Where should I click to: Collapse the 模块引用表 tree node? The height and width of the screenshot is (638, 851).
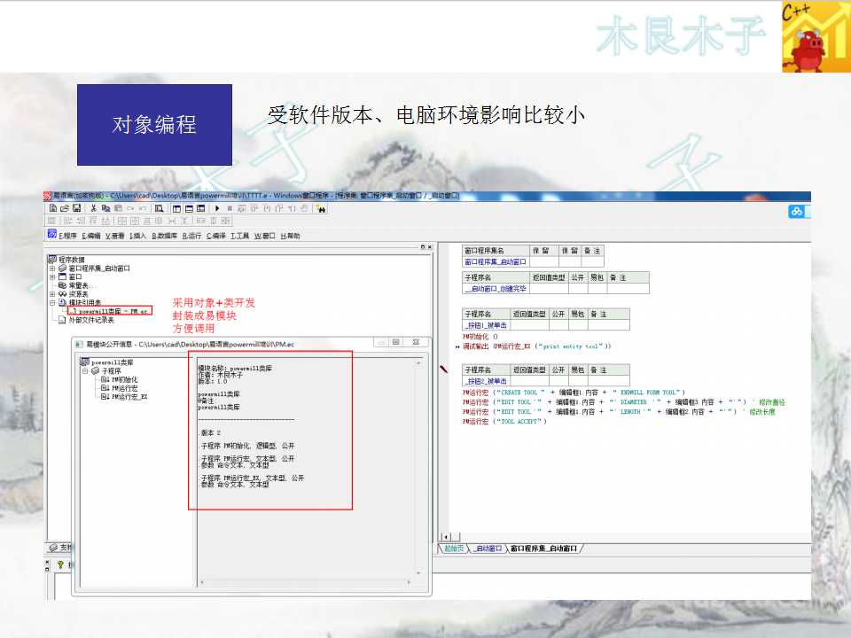click(52, 303)
